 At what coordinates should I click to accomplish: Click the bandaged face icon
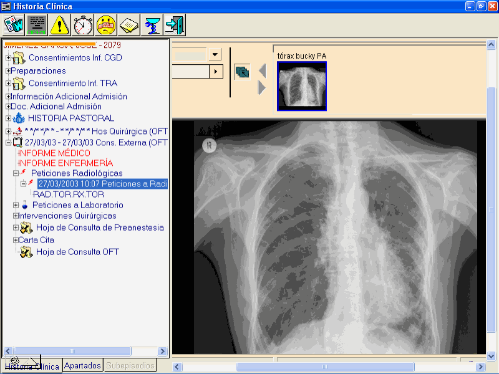(x=106, y=25)
